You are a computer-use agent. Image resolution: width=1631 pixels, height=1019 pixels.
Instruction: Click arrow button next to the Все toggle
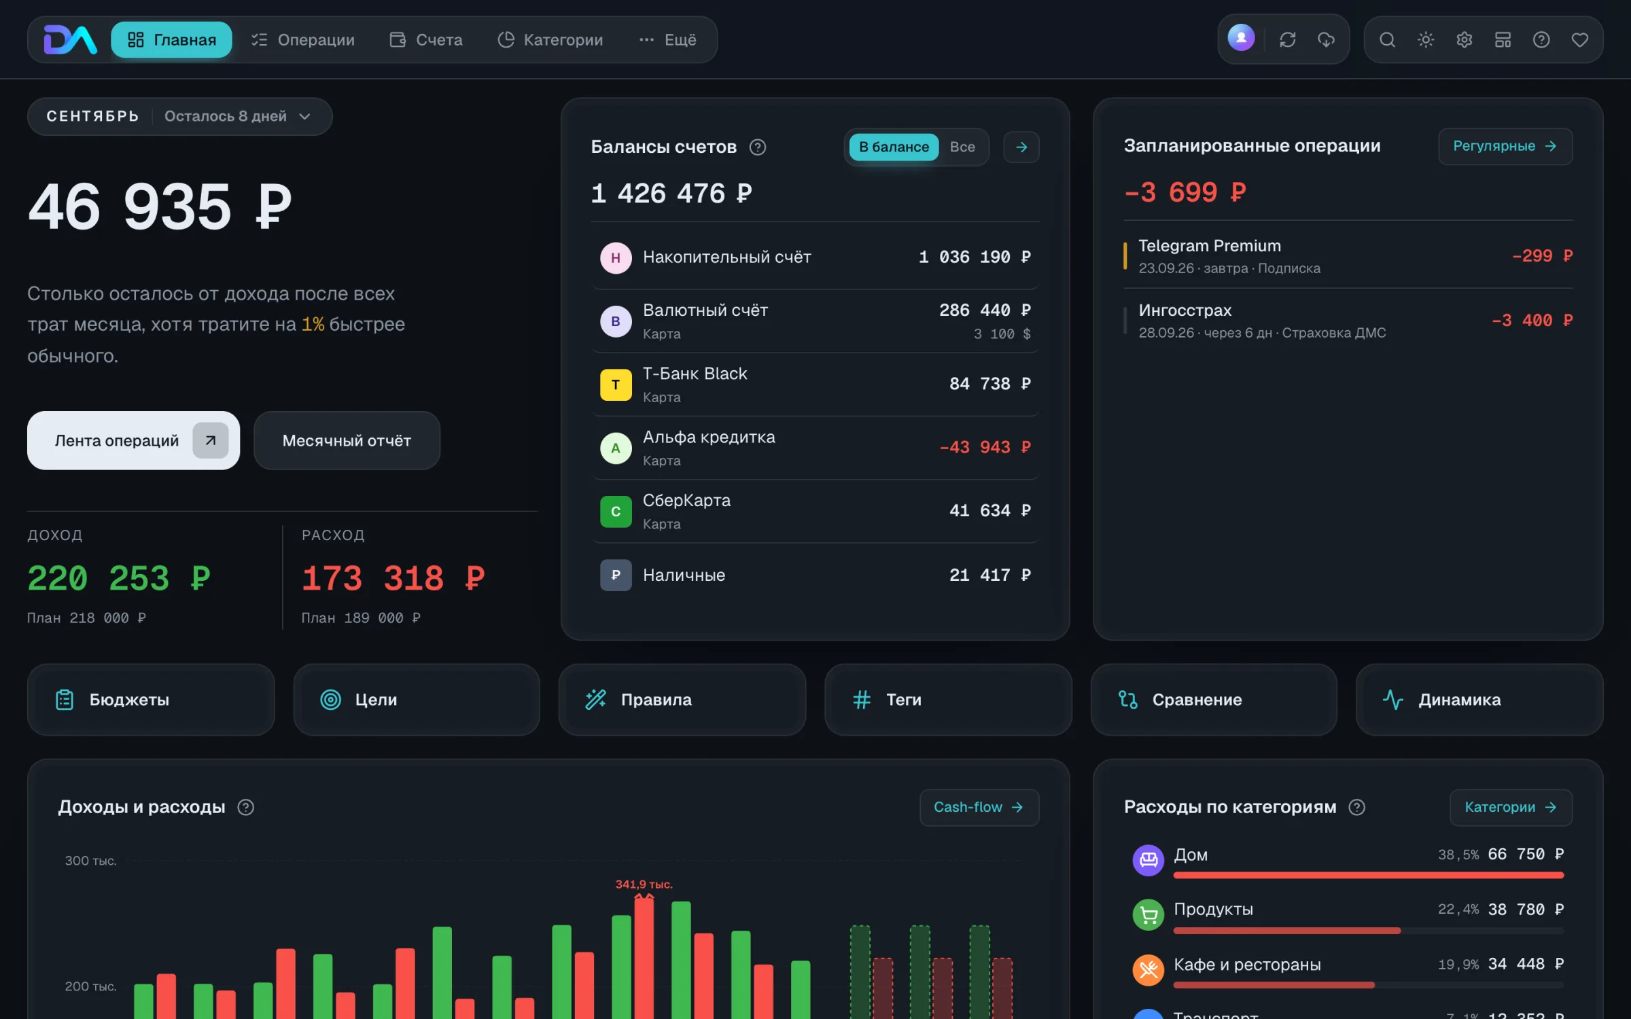1021,147
